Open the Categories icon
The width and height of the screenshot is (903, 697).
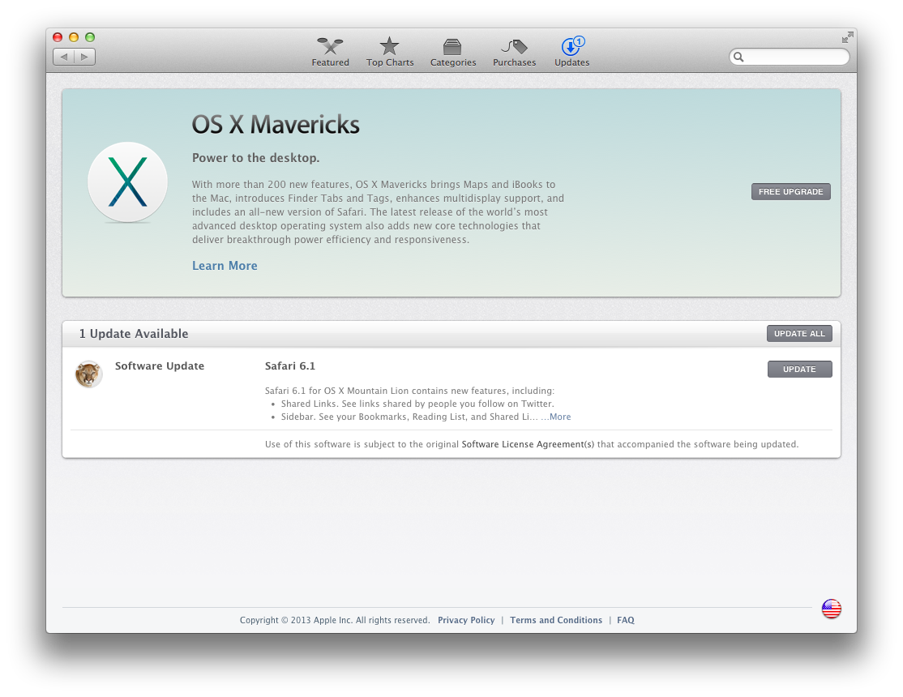point(452,47)
